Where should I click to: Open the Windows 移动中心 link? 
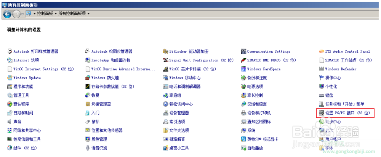pyautogui.click(x=185, y=78)
